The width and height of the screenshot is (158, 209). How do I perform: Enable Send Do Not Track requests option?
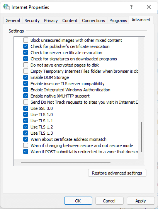pyautogui.click(x=25, y=102)
